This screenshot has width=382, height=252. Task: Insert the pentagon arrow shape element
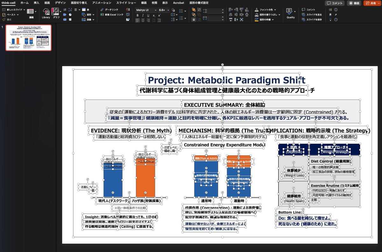65,14
